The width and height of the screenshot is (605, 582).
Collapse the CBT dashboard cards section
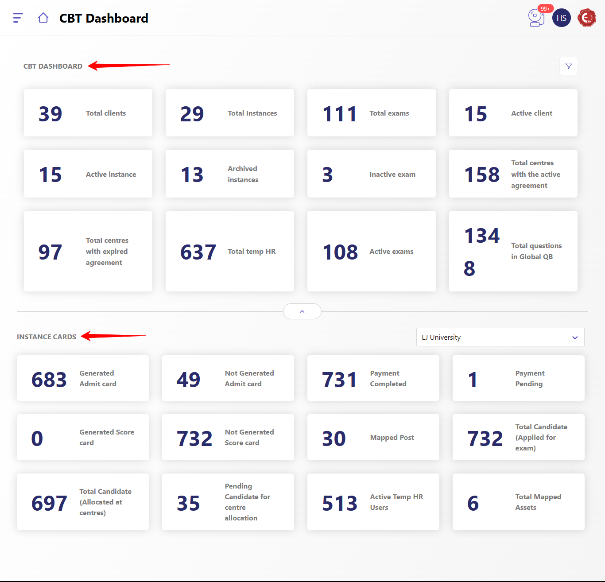(x=302, y=311)
